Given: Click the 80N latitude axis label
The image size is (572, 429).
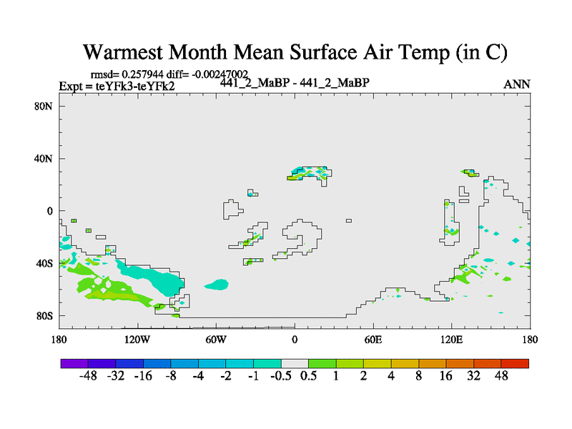Looking at the screenshot, I should 46,107.
